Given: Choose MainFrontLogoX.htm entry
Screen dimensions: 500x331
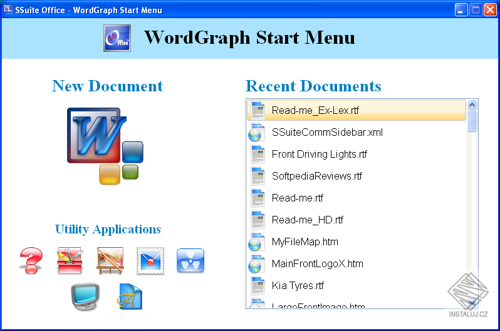Looking at the screenshot, I should [x=357, y=264].
